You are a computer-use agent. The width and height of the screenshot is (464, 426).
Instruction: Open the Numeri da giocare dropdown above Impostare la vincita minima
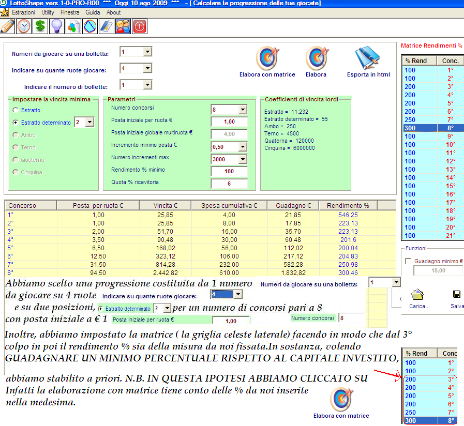tap(147, 52)
